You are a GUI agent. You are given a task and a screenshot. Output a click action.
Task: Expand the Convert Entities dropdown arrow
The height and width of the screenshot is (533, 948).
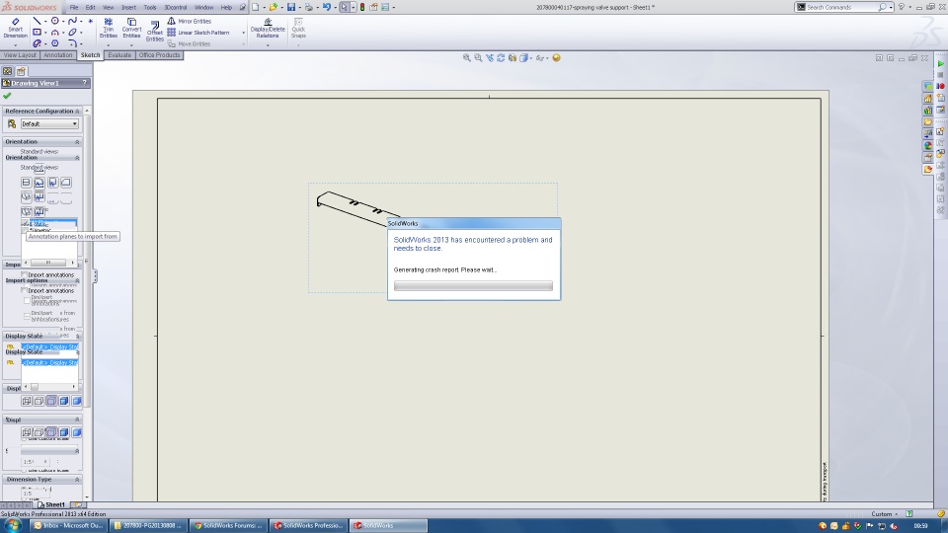tap(131, 44)
